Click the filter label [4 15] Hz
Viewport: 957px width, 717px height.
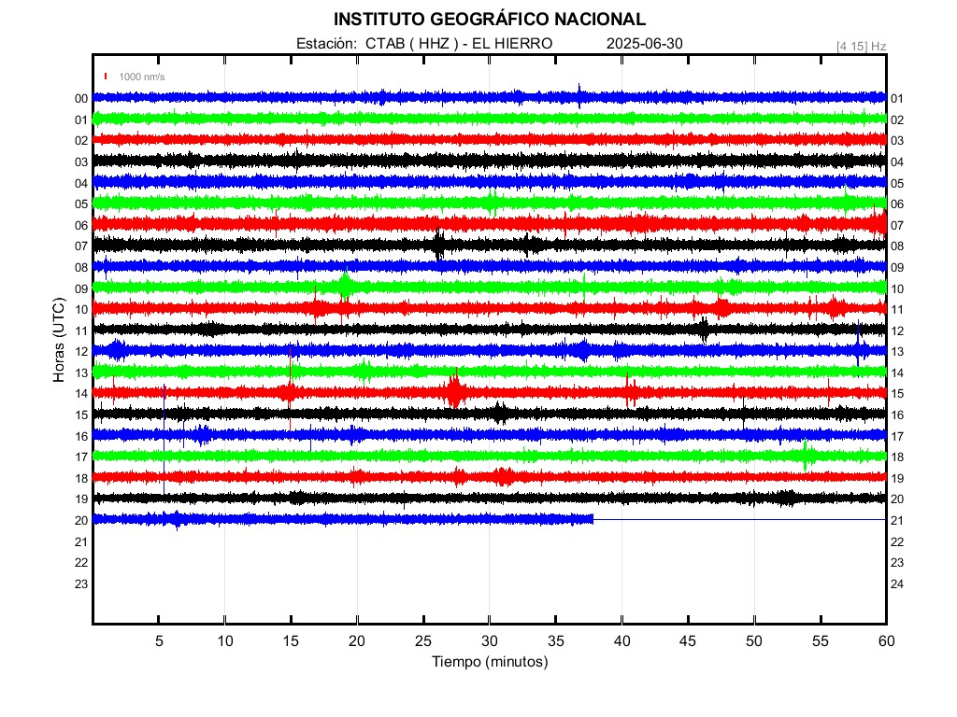click(861, 47)
